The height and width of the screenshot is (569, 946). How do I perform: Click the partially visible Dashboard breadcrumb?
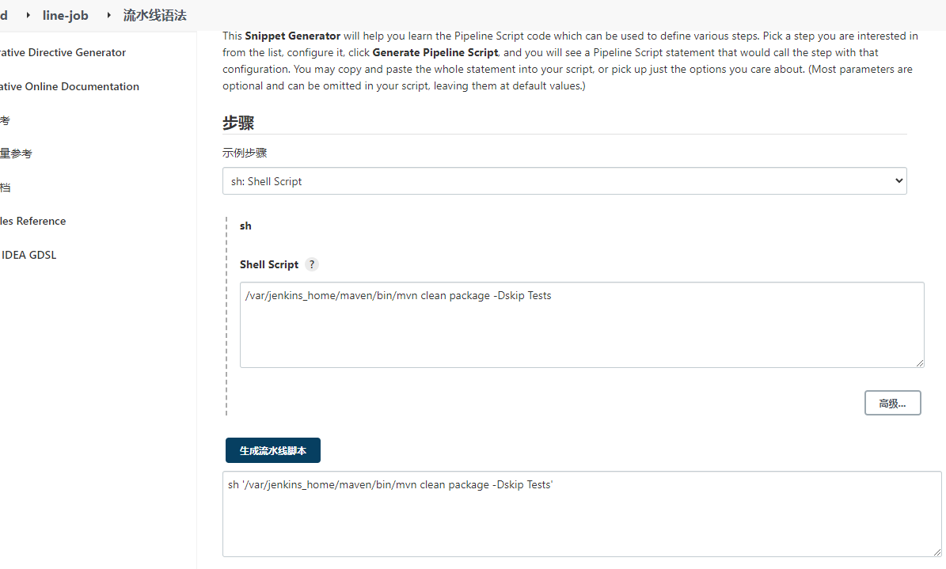point(4,15)
